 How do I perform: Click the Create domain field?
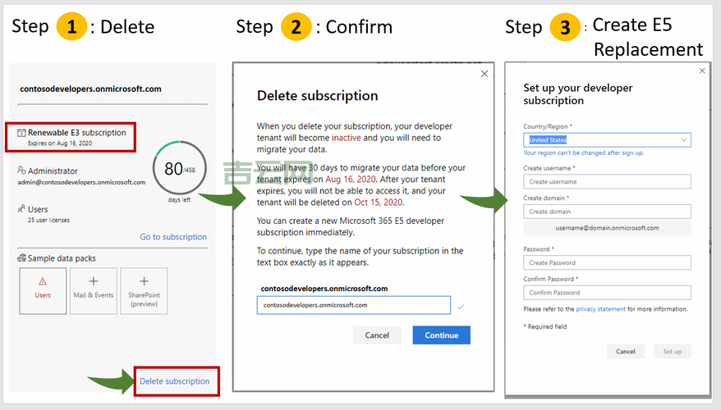pyautogui.click(x=608, y=212)
